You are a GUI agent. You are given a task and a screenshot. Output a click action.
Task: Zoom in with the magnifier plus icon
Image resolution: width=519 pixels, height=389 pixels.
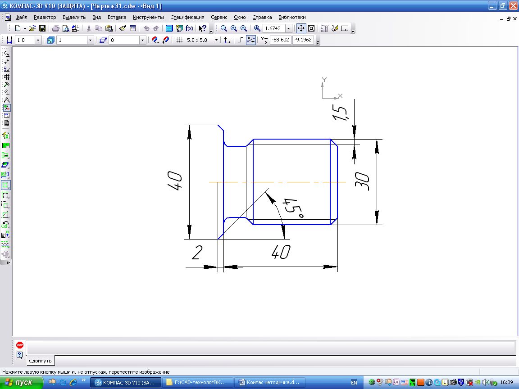234,28
